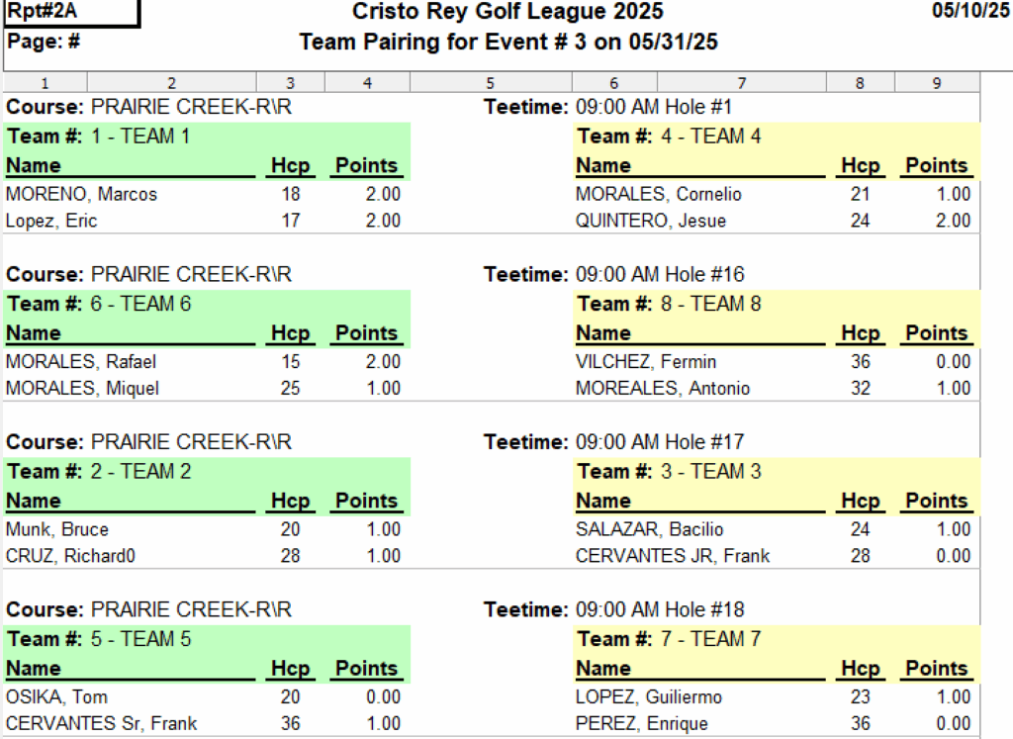Viewport: 1013px width, 739px height.
Task: Click the Team # 1 green header
Action: click(x=207, y=137)
